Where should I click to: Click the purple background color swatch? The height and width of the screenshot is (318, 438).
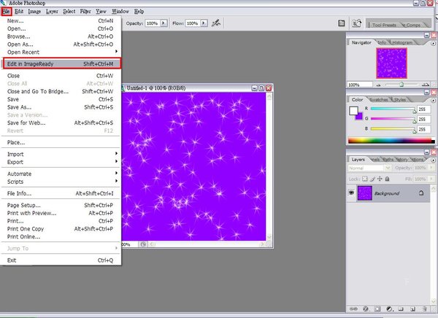[359, 117]
